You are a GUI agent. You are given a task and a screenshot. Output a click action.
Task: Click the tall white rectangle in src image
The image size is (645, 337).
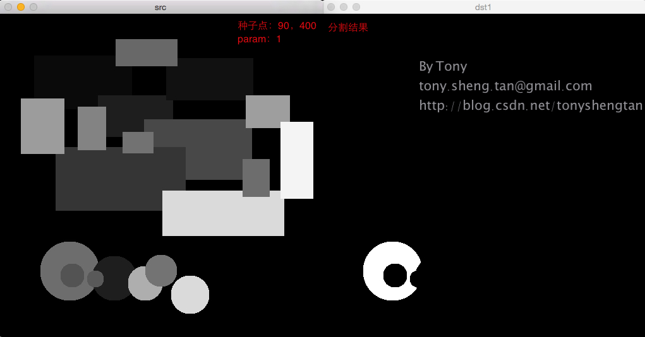[297, 160]
